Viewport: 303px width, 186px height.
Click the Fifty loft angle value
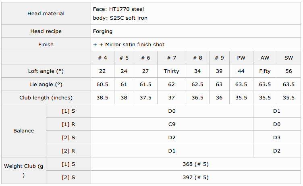click(x=265, y=71)
